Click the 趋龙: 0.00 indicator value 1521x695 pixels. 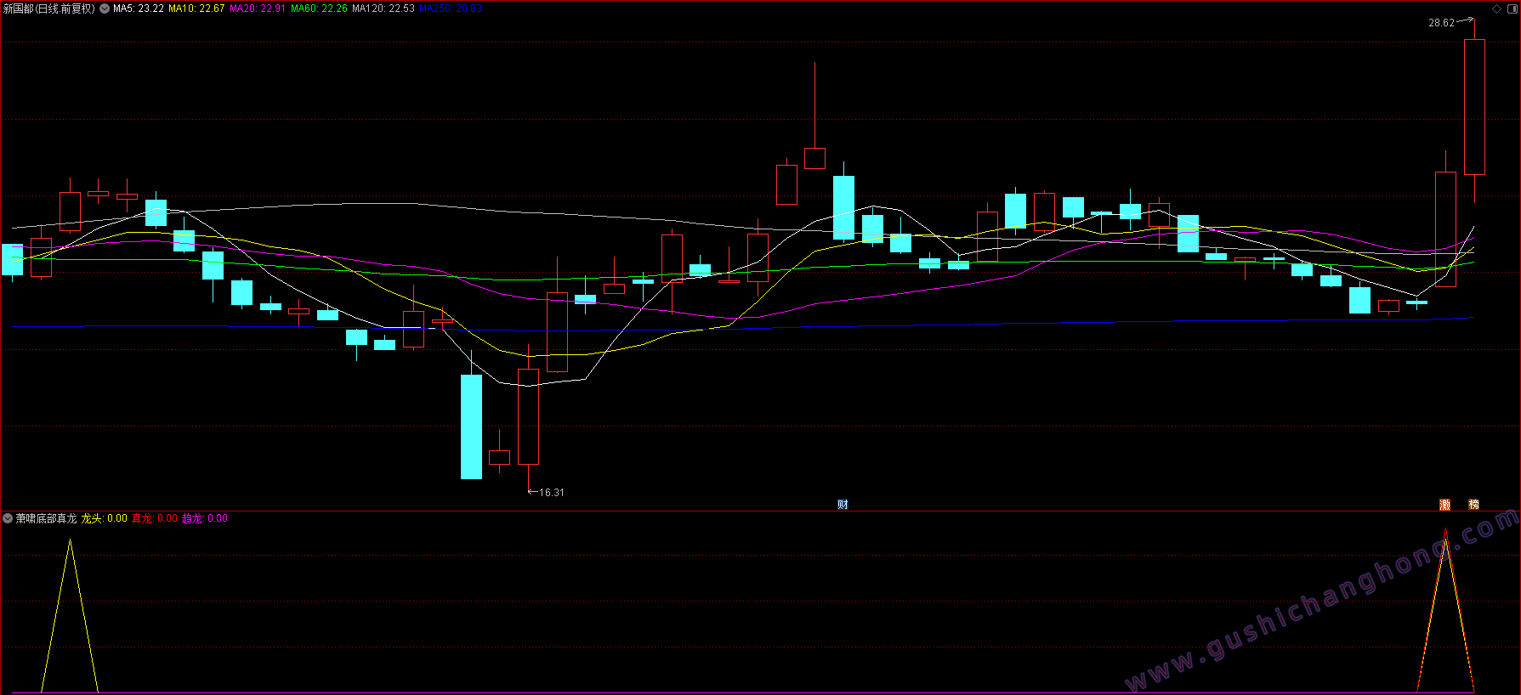click(x=205, y=518)
